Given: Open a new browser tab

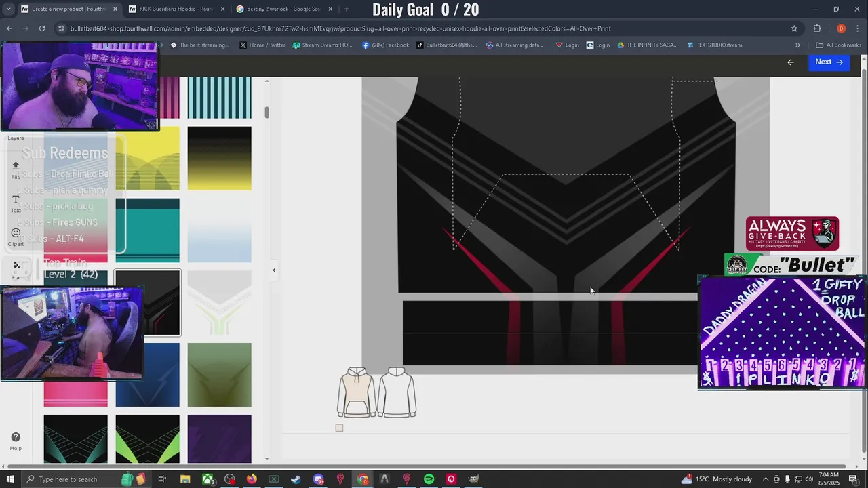Looking at the screenshot, I should (347, 9).
